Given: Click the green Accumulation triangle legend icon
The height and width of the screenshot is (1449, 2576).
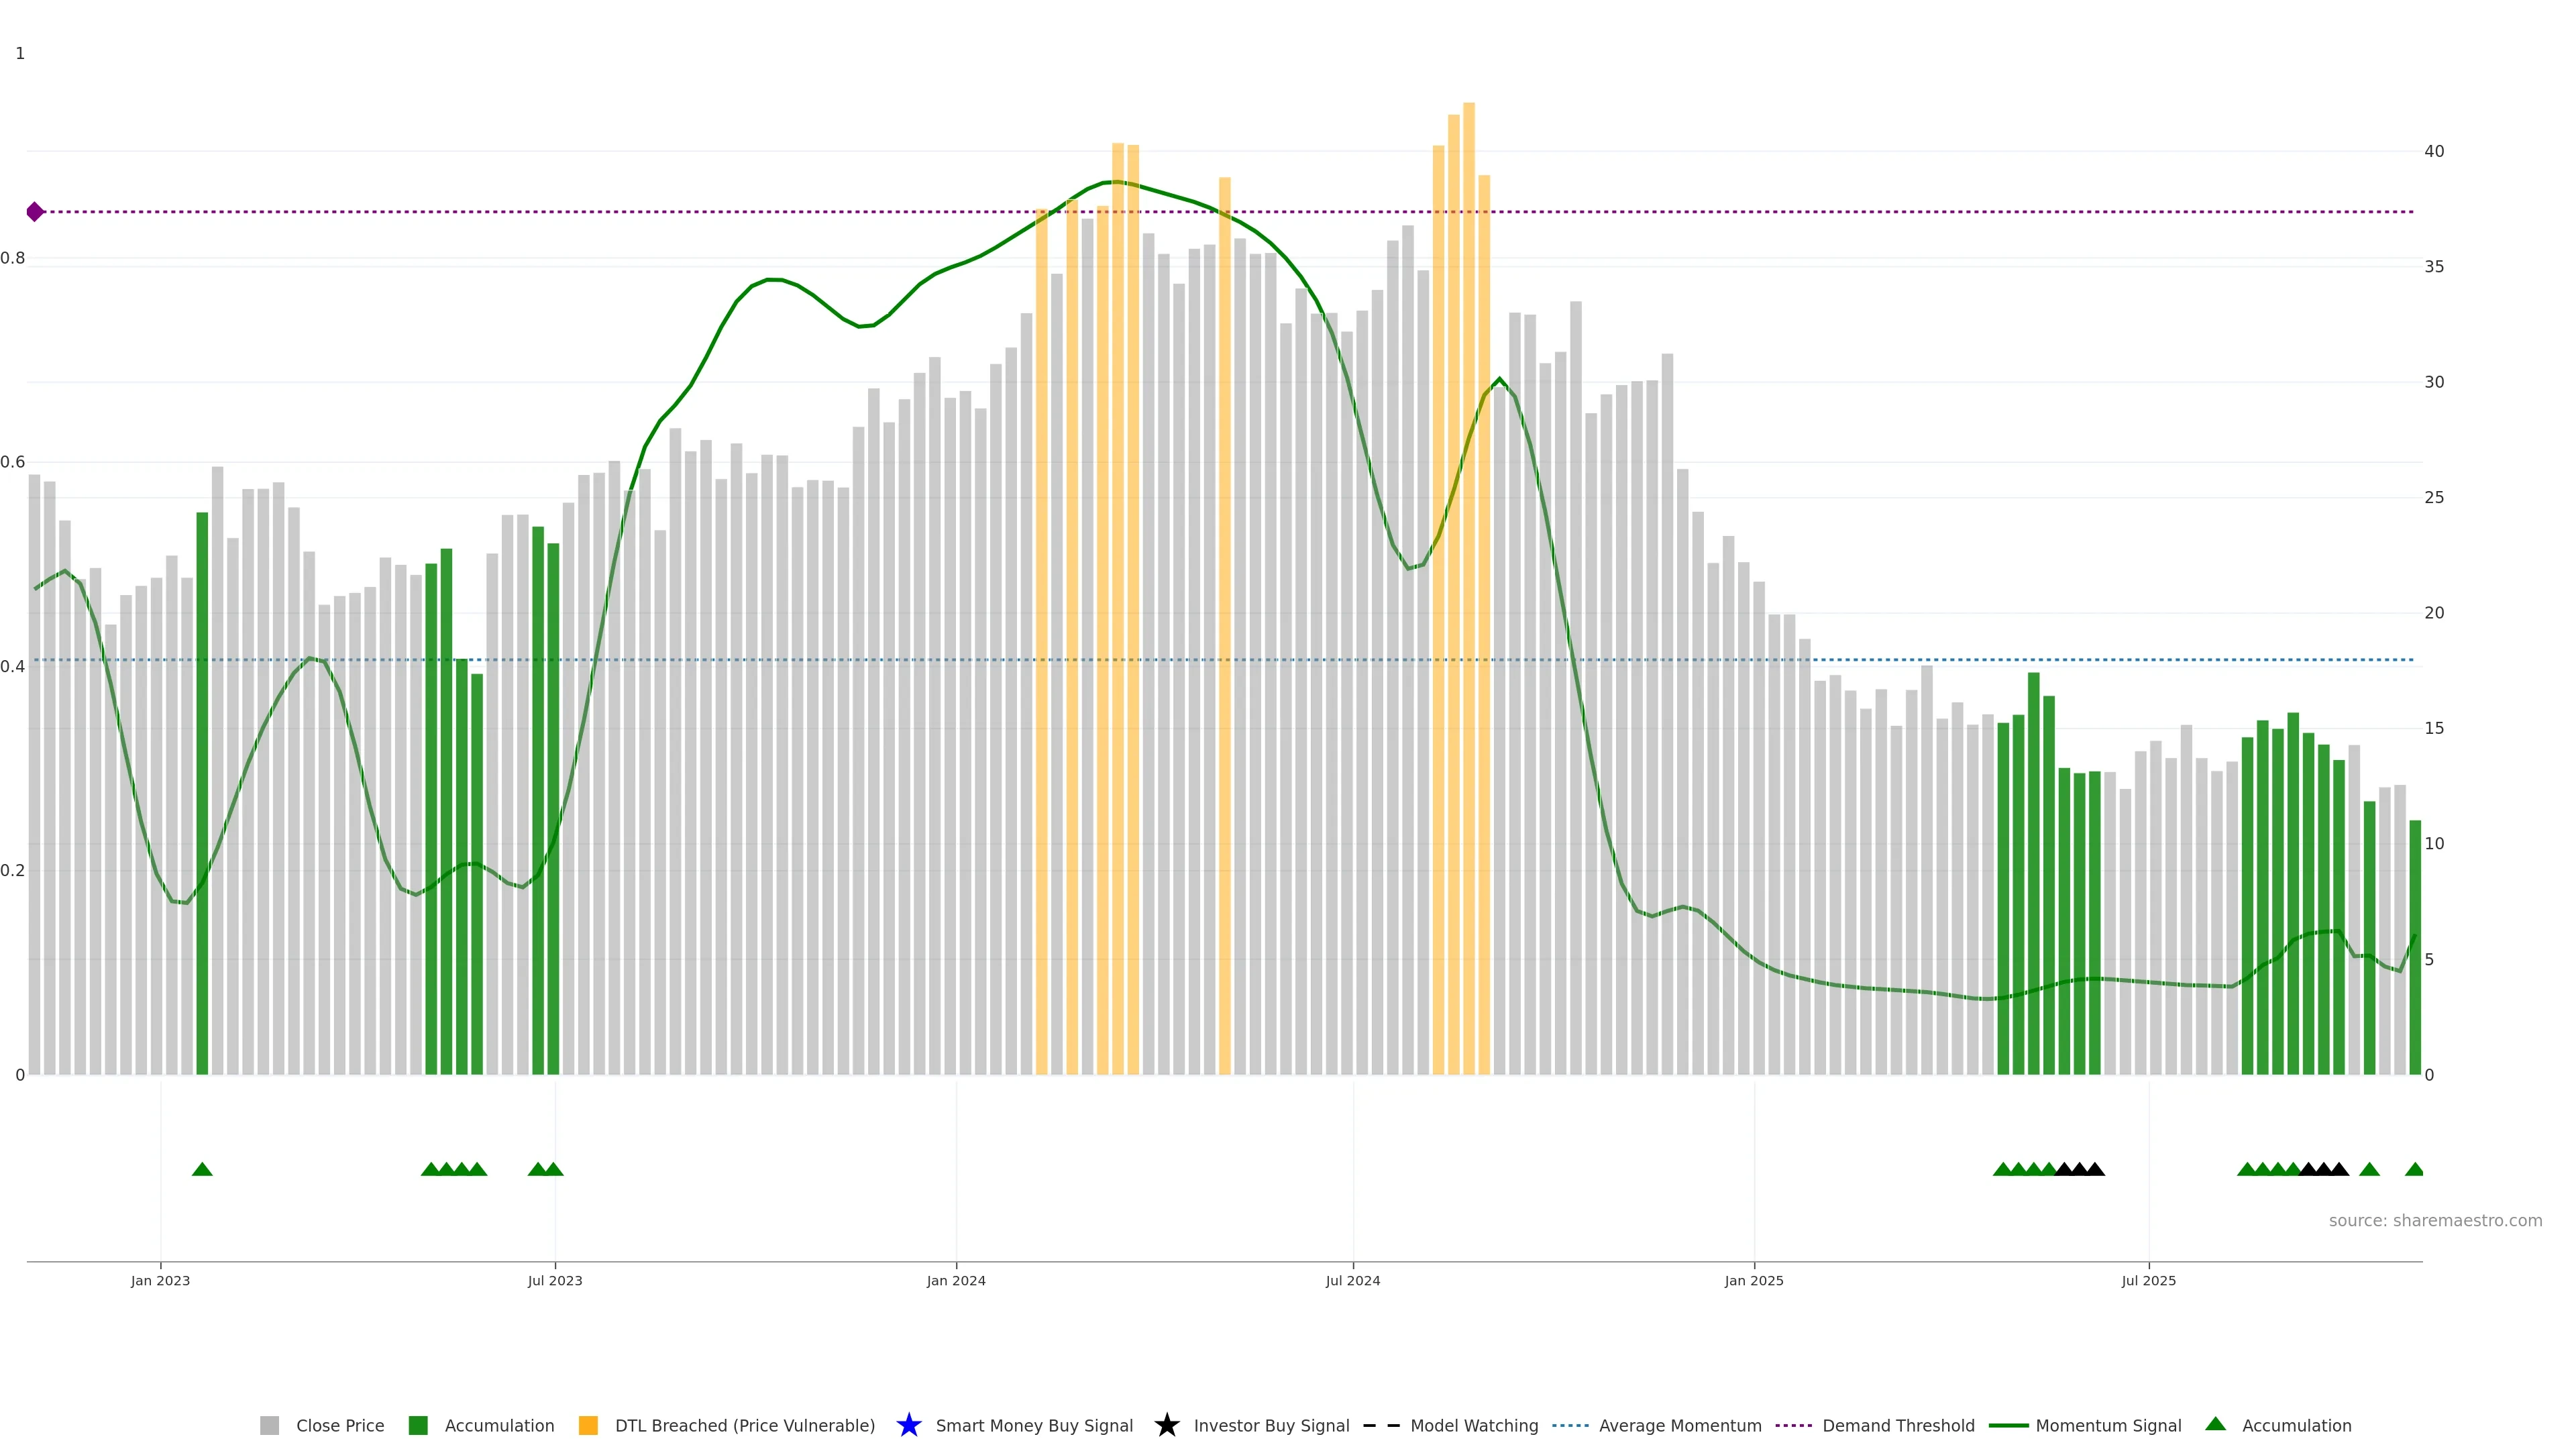Looking at the screenshot, I should click(x=2215, y=1424).
